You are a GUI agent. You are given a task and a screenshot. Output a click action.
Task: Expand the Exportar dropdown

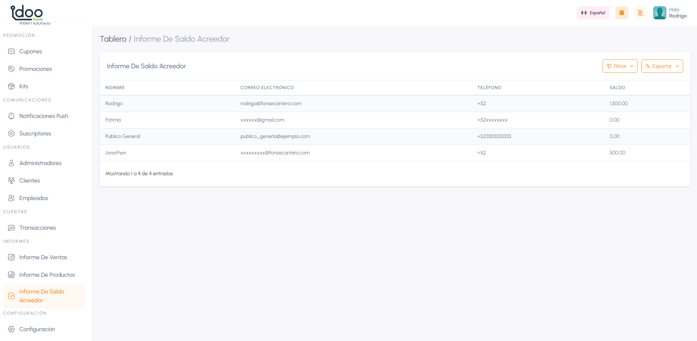click(x=662, y=66)
